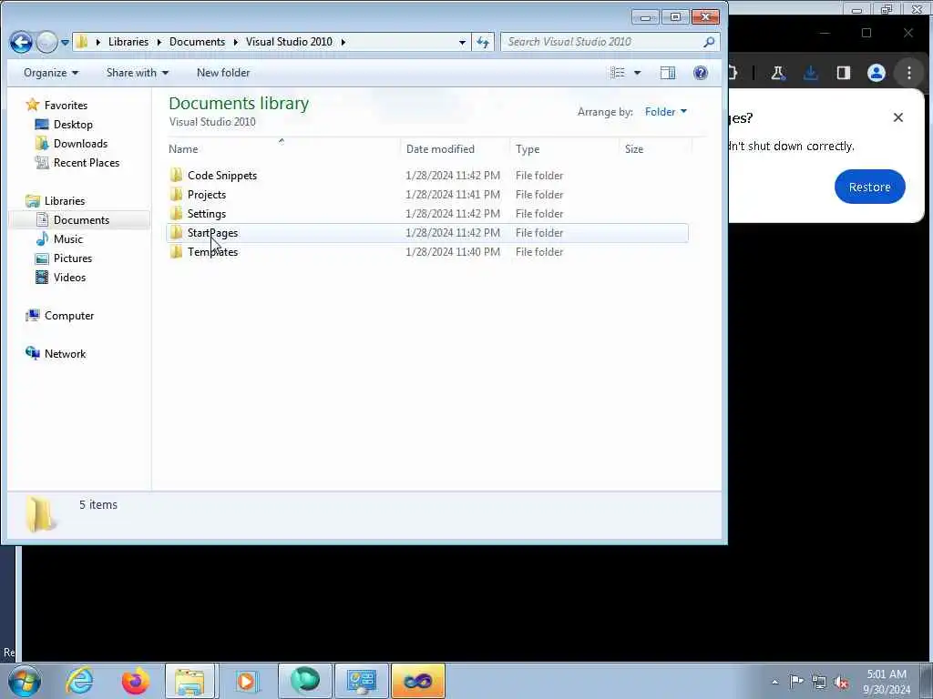Click the browser flask labs icon
Screen dimensions: 933x699
(x=777, y=73)
